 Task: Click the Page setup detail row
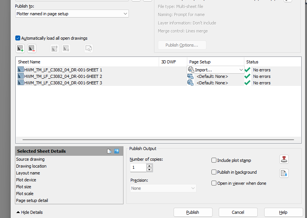tap(69, 200)
